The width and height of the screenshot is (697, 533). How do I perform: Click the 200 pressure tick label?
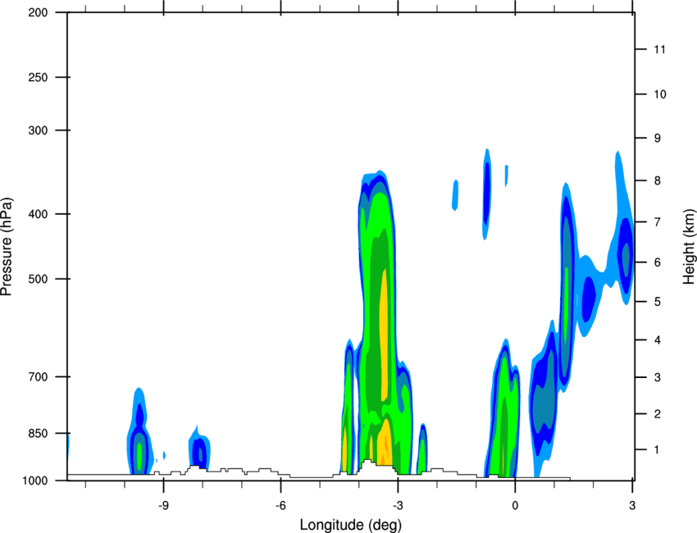(38, 12)
